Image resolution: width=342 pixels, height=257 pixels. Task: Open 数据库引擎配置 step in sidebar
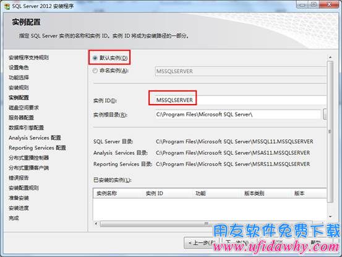tap(26, 128)
